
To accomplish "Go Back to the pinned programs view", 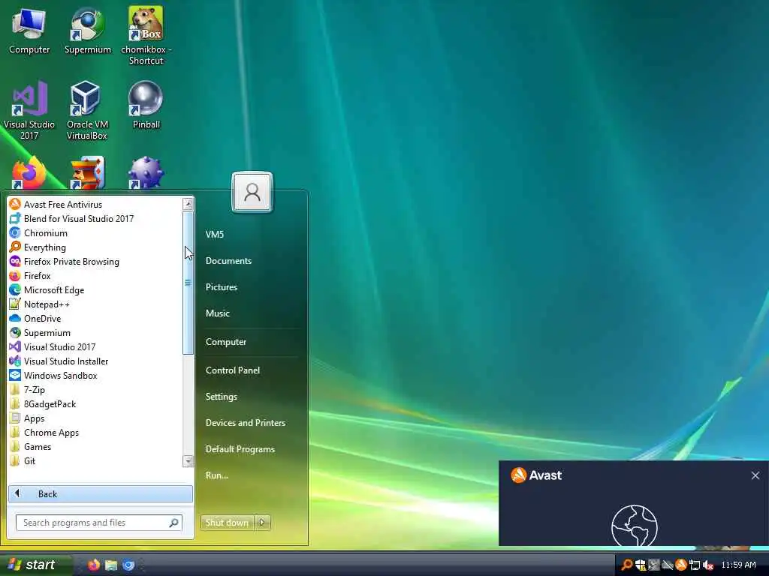I will [100, 493].
